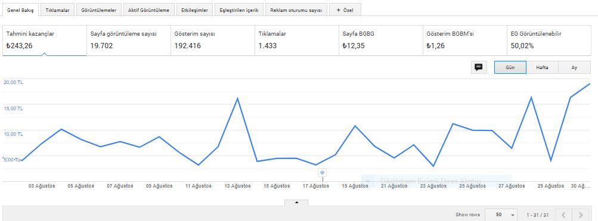Click the 20,00 TL axis label
The image size is (598, 221).
[13, 82]
